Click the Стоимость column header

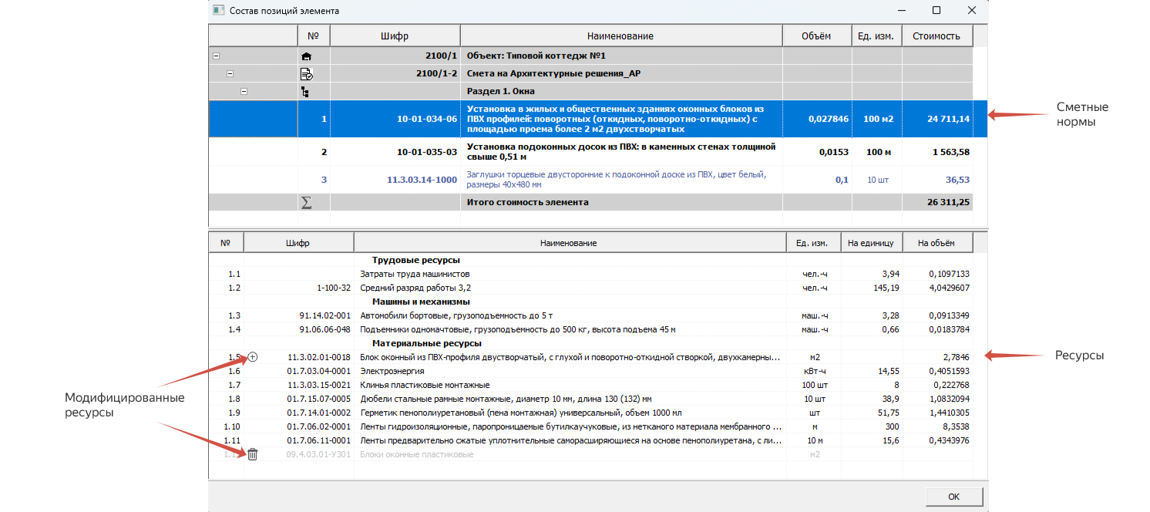pos(936,36)
